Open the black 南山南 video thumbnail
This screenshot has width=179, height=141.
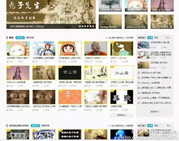click(70, 73)
